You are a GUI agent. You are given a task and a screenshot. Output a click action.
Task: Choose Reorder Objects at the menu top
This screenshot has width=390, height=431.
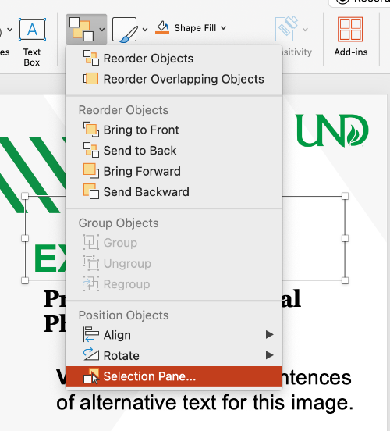tap(174, 59)
